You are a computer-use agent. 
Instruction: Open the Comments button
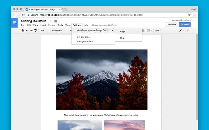point(171,24)
